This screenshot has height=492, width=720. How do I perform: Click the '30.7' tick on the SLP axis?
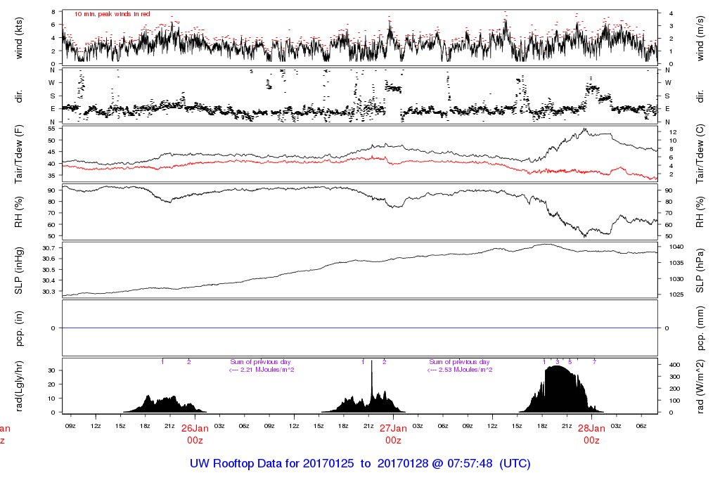[49, 248]
